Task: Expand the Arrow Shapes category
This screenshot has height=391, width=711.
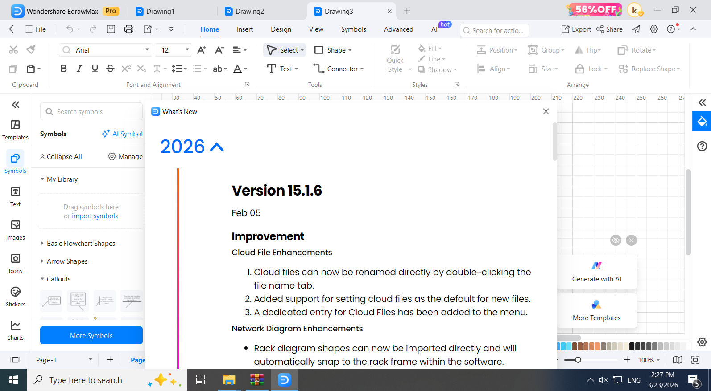Action: 67,261
